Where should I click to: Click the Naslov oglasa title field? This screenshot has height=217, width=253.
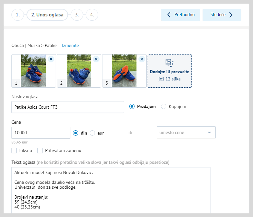coord(68,107)
